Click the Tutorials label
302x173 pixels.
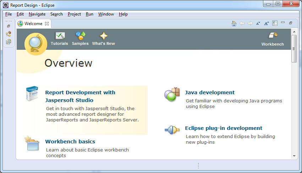(x=59, y=43)
